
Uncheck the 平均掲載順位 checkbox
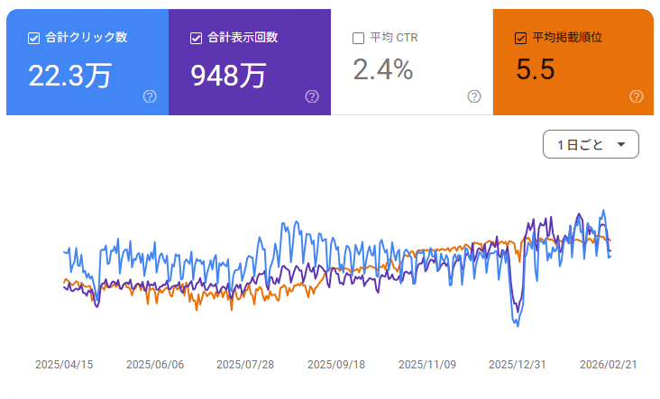click(x=520, y=39)
